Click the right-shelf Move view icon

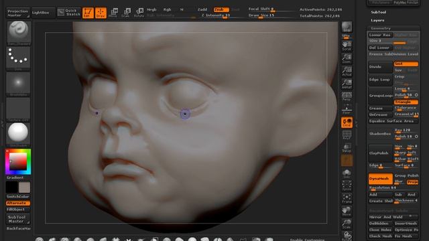coord(347,212)
